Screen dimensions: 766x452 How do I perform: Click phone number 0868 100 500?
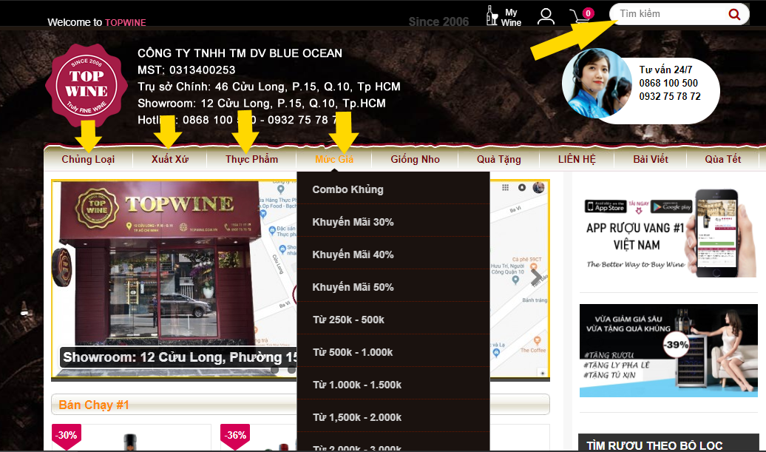coord(668,83)
